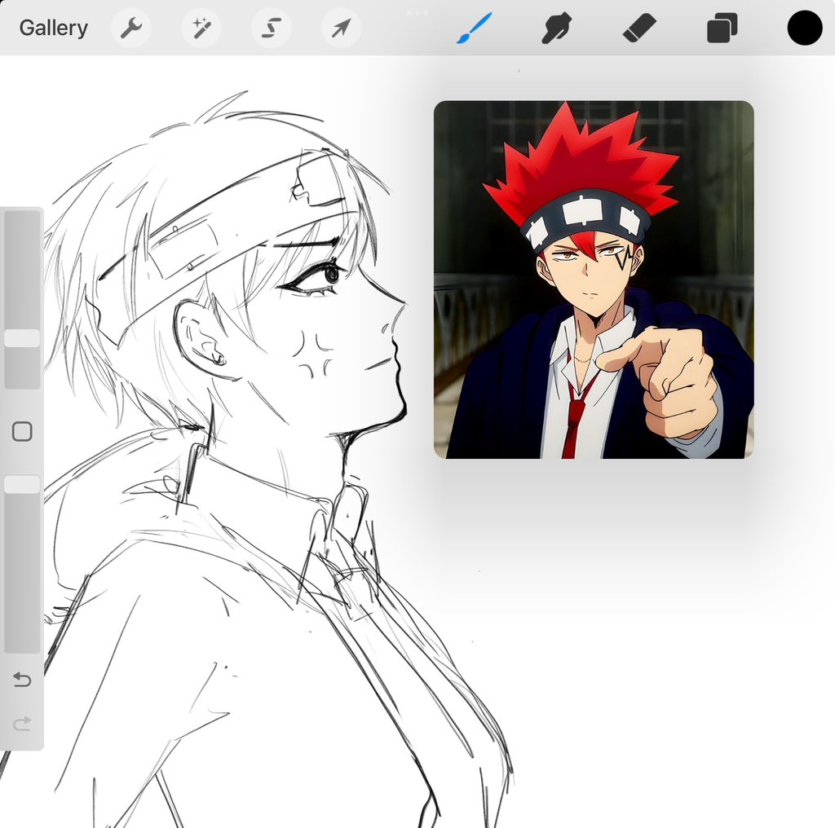Click the brush size slider handle
Screen dimensions: 835x828
pyautogui.click(x=22, y=338)
